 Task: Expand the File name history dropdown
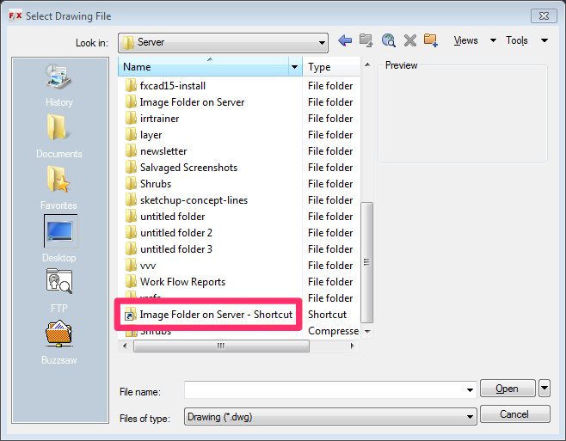click(470, 389)
